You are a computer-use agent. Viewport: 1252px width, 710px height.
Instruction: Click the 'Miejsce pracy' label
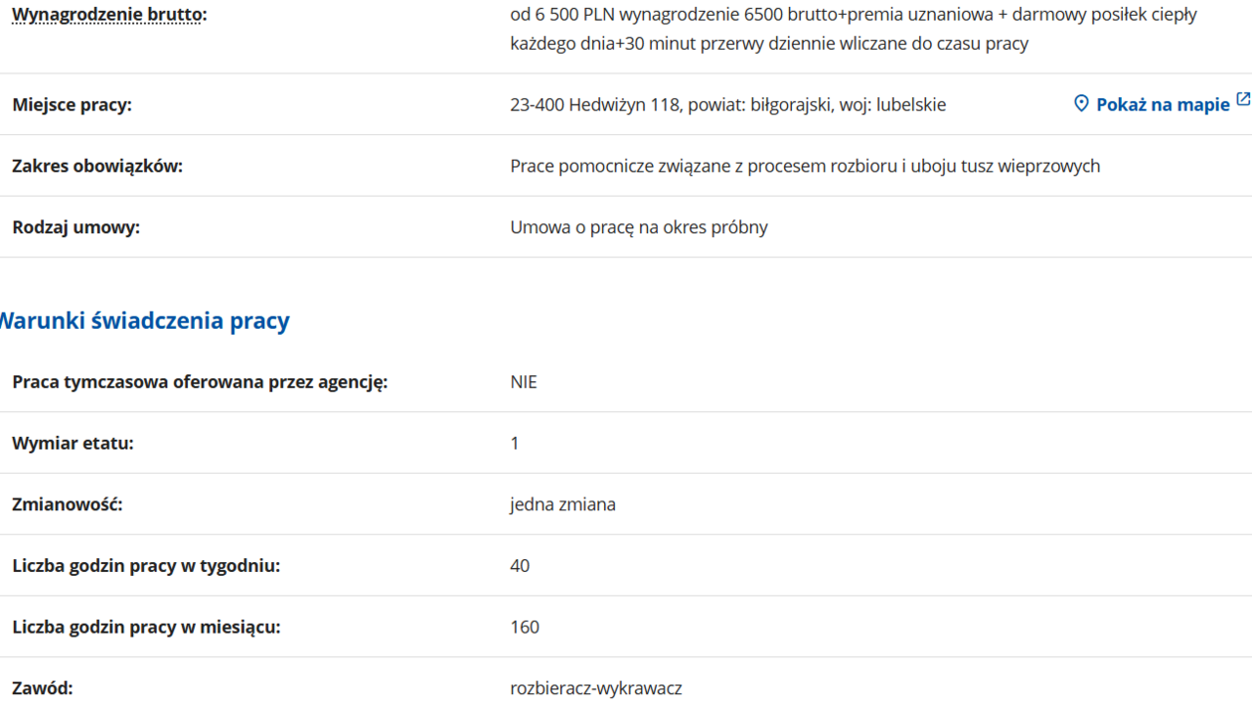(72, 105)
